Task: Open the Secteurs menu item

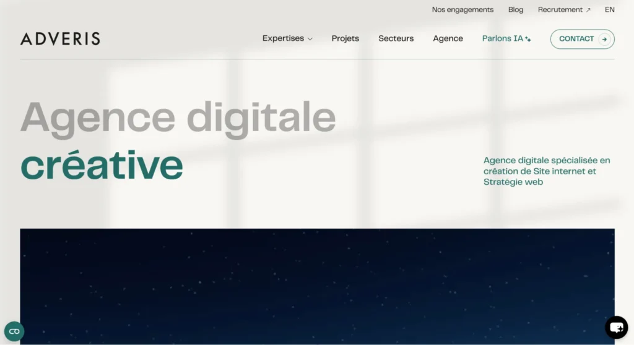Action: [x=396, y=38]
